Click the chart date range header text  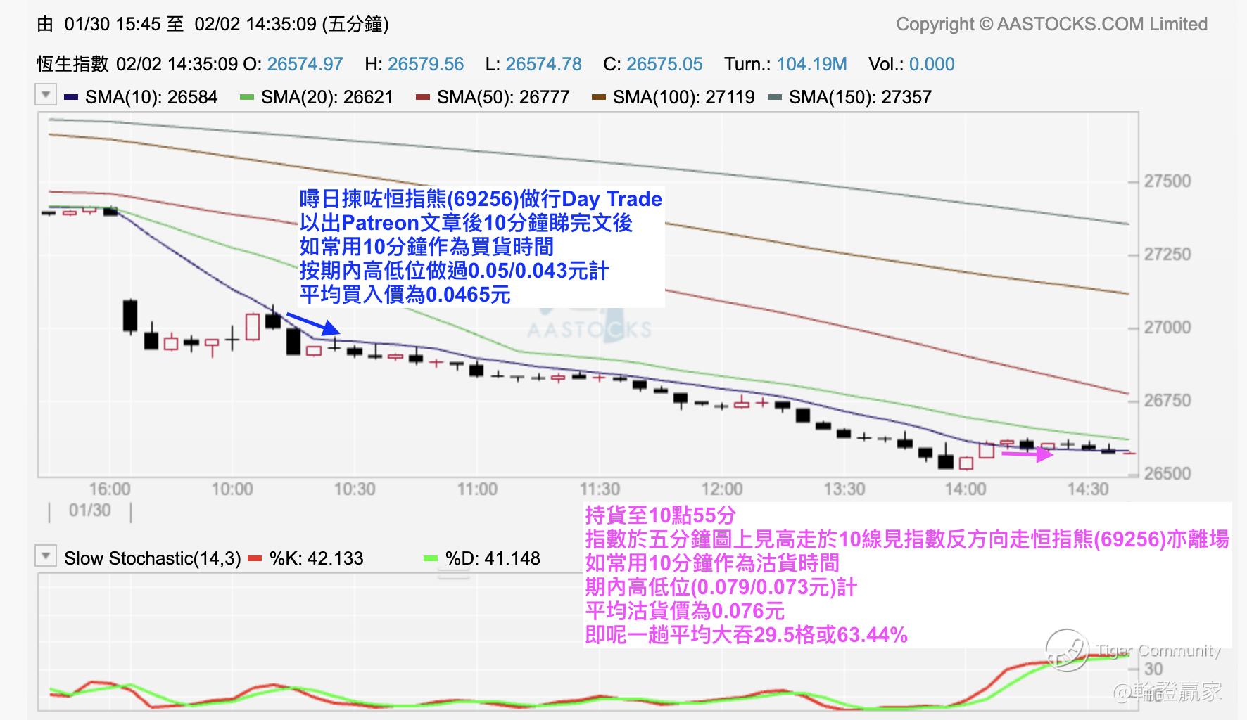click(x=213, y=24)
